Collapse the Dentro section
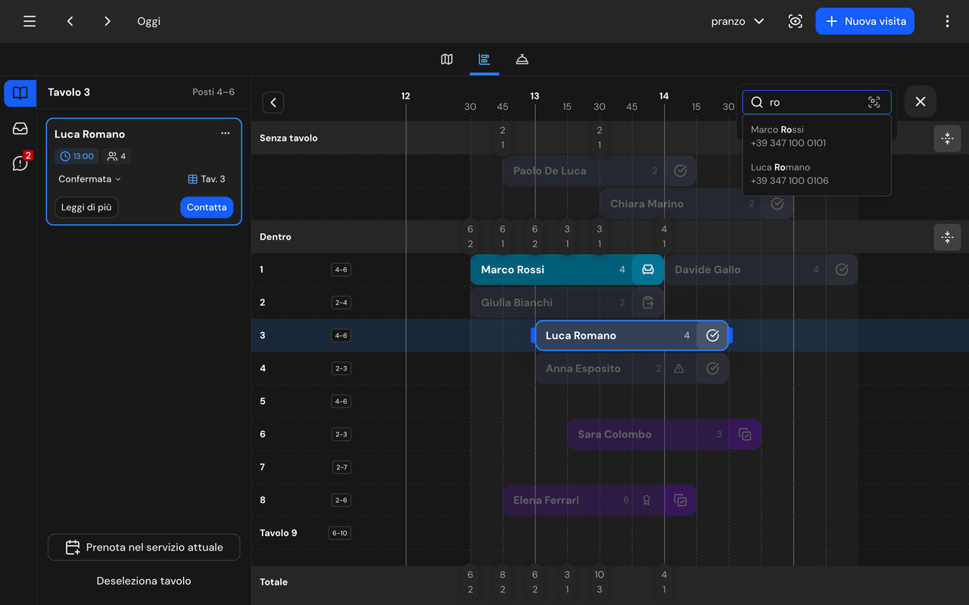 [x=947, y=237]
